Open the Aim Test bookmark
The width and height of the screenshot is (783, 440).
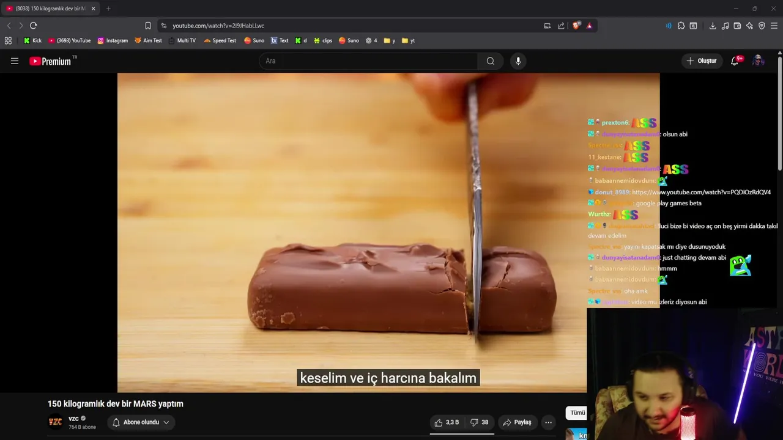pyautogui.click(x=148, y=40)
